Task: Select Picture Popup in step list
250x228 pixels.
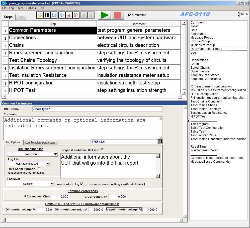Action: tap(200, 41)
